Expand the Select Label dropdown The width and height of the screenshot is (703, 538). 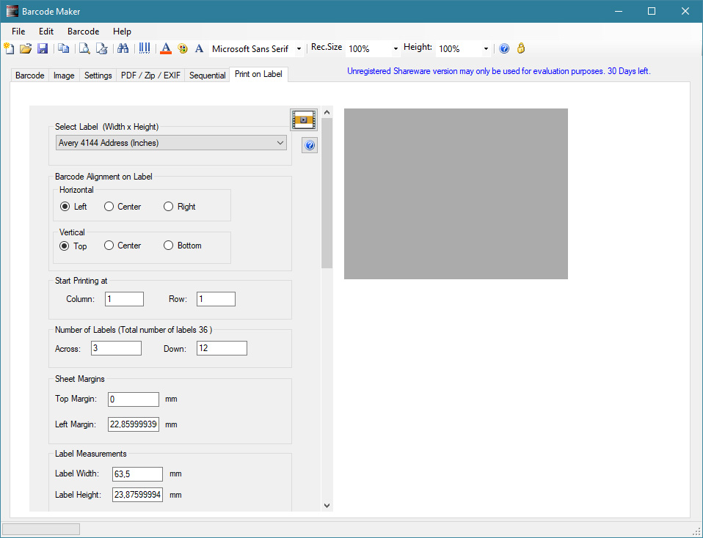tap(281, 143)
